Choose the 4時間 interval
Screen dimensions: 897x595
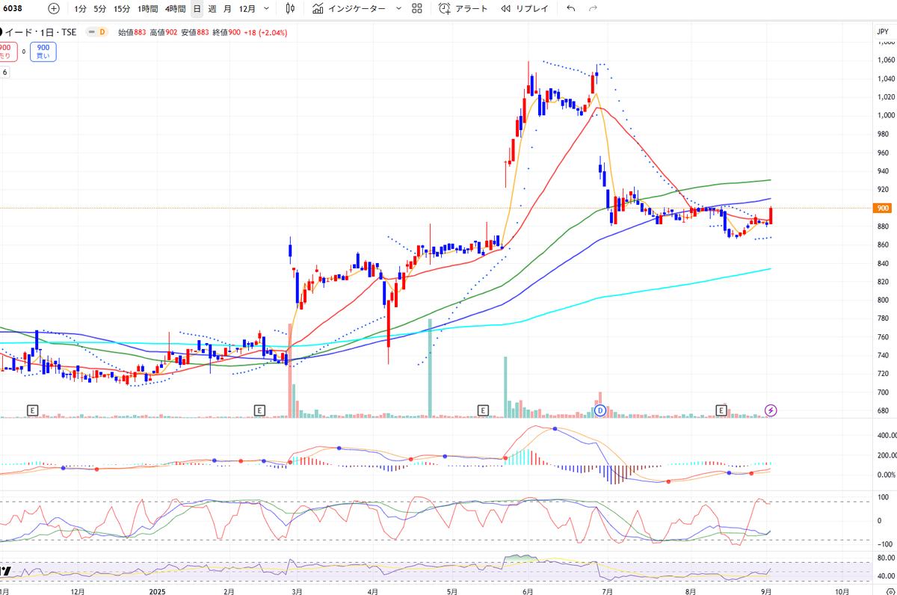click(x=176, y=9)
